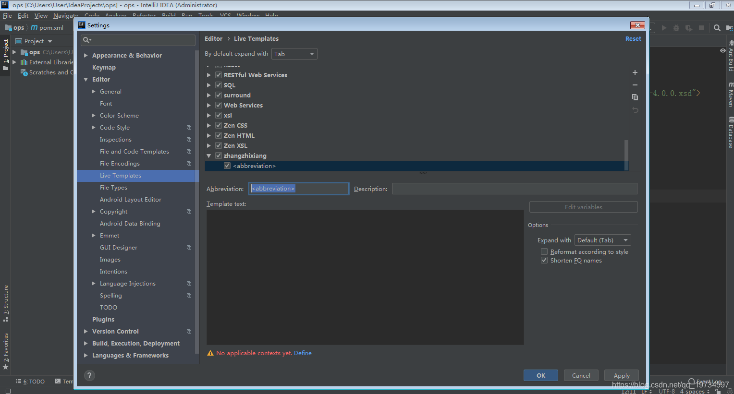The width and height of the screenshot is (734, 394).
Task: Click project-level icon beside Code Style
Action: pyautogui.click(x=189, y=128)
